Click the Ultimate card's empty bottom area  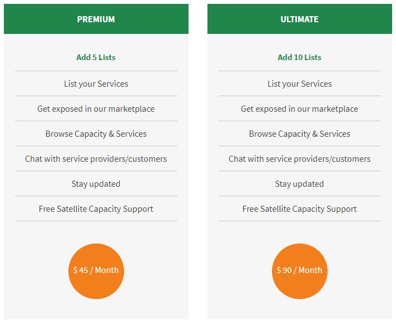(300, 309)
